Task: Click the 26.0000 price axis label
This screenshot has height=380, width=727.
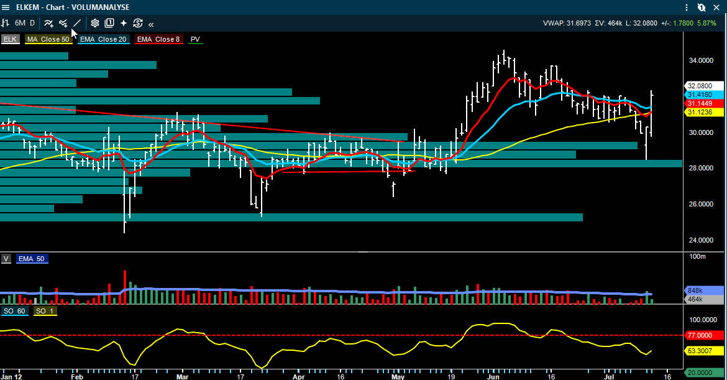Action: [x=701, y=204]
